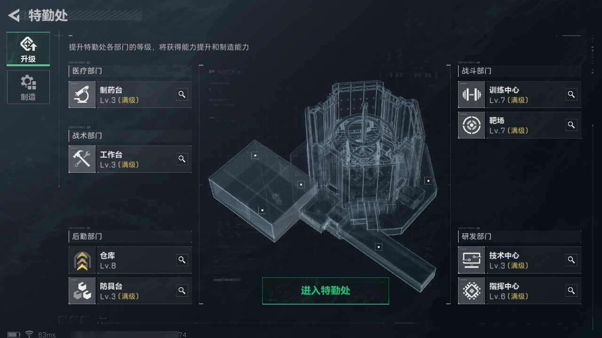Open the magnifier next to 靶场
Screen dimensions: 602x338
tap(571, 125)
